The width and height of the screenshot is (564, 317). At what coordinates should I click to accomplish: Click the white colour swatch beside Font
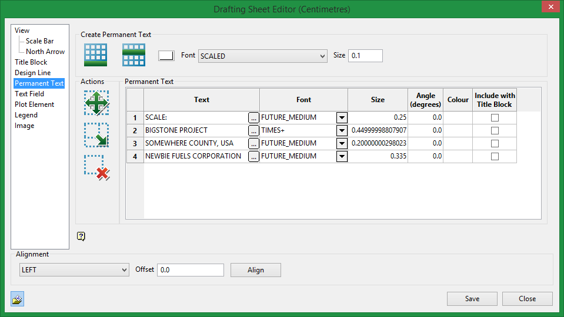(x=166, y=56)
